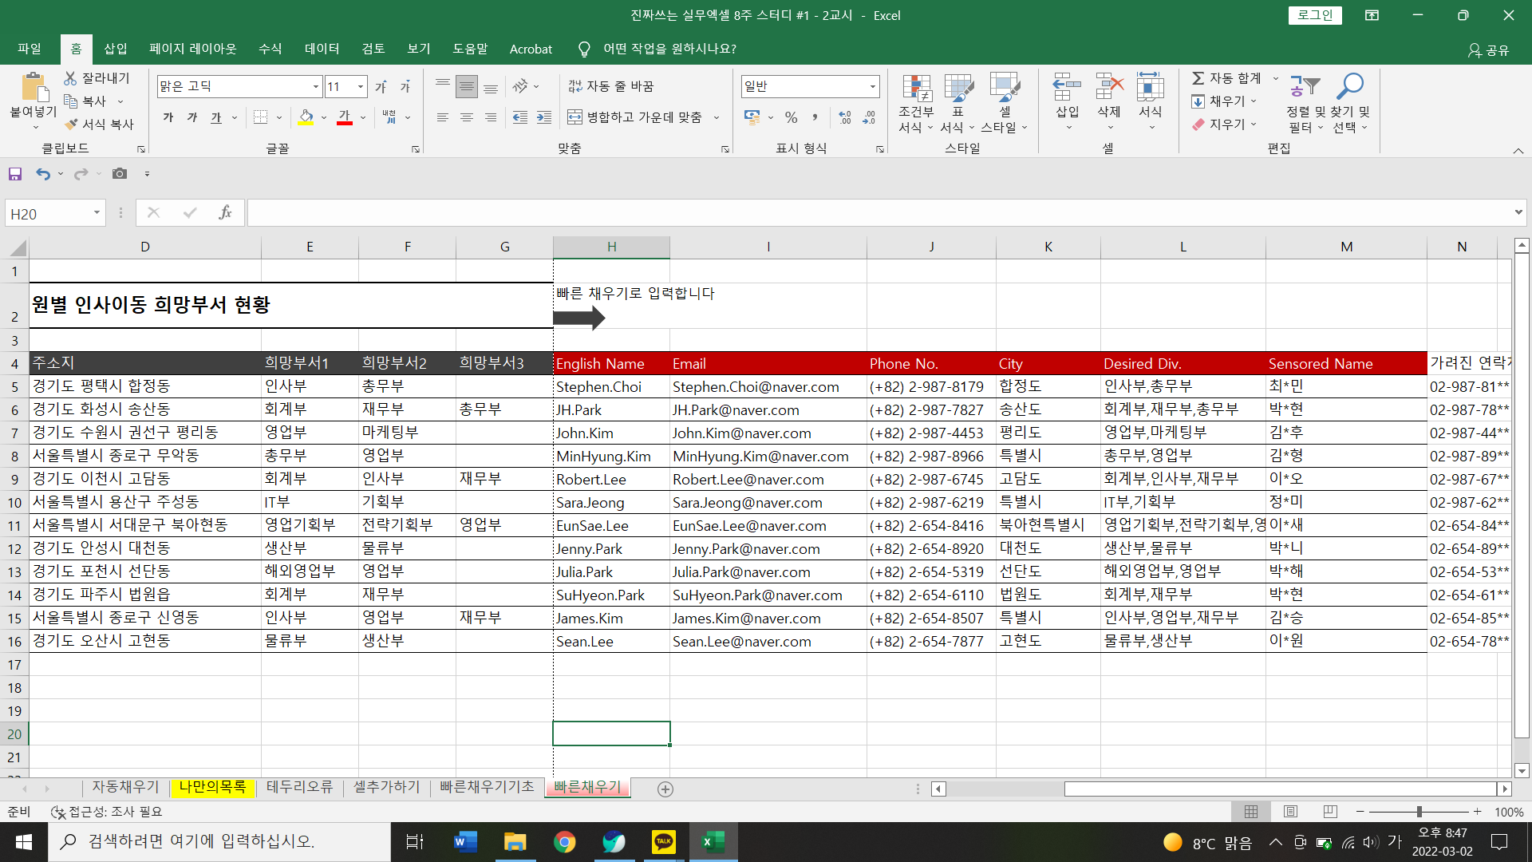Viewport: 1532px width, 862px height.
Task: Open the font name dropdown
Action: pyautogui.click(x=316, y=86)
